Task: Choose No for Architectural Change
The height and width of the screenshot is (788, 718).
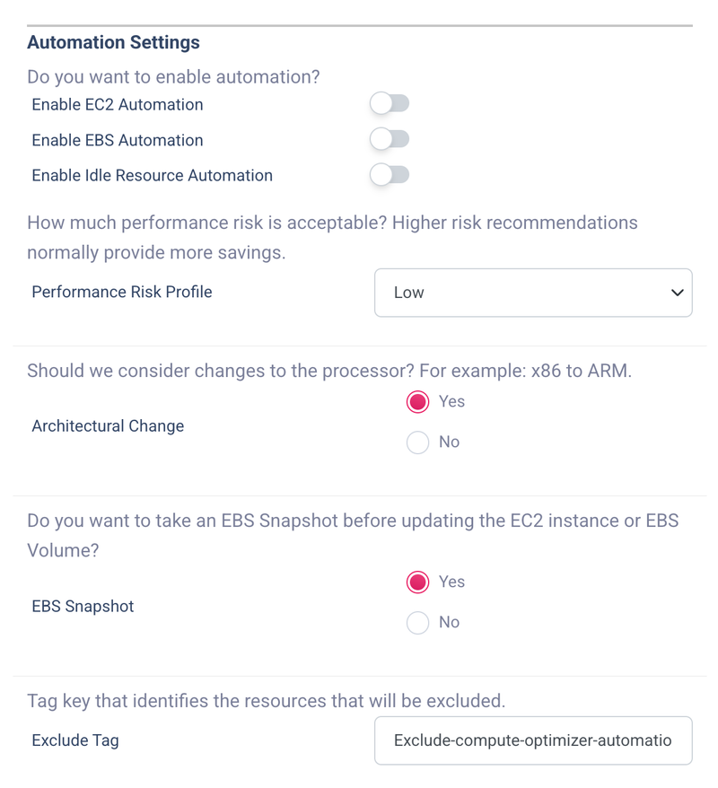Action: point(417,442)
